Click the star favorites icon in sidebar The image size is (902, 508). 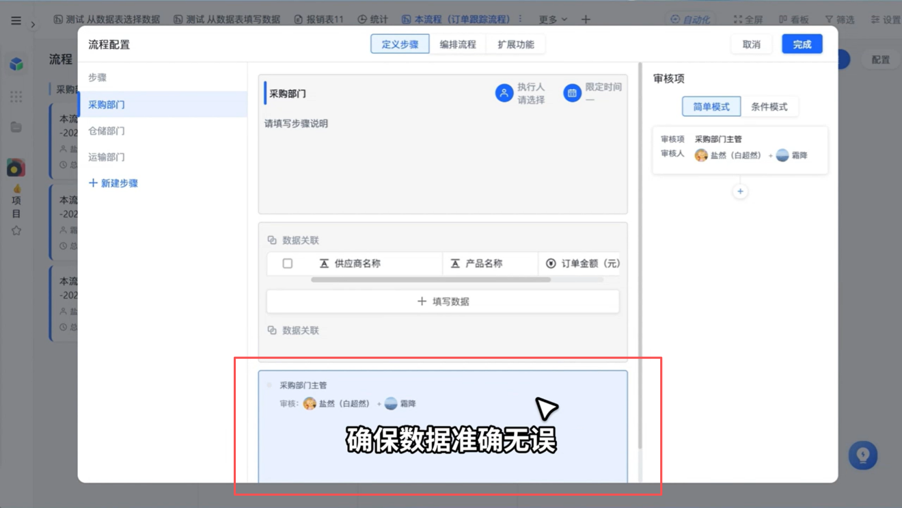click(16, 231)
